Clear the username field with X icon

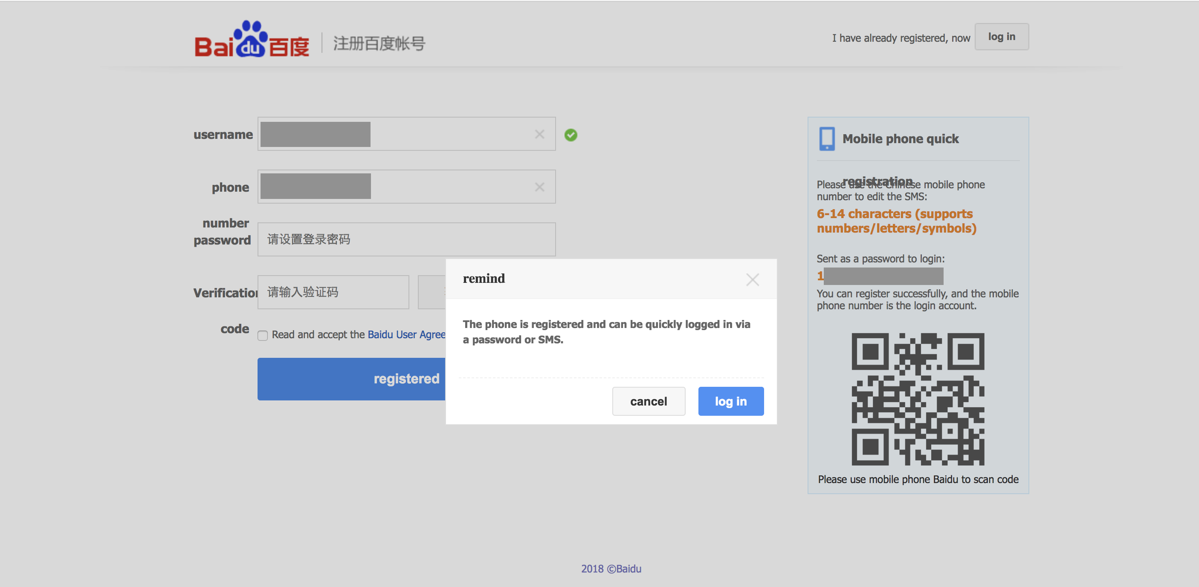pyautogui.click(x=539, y=135)
